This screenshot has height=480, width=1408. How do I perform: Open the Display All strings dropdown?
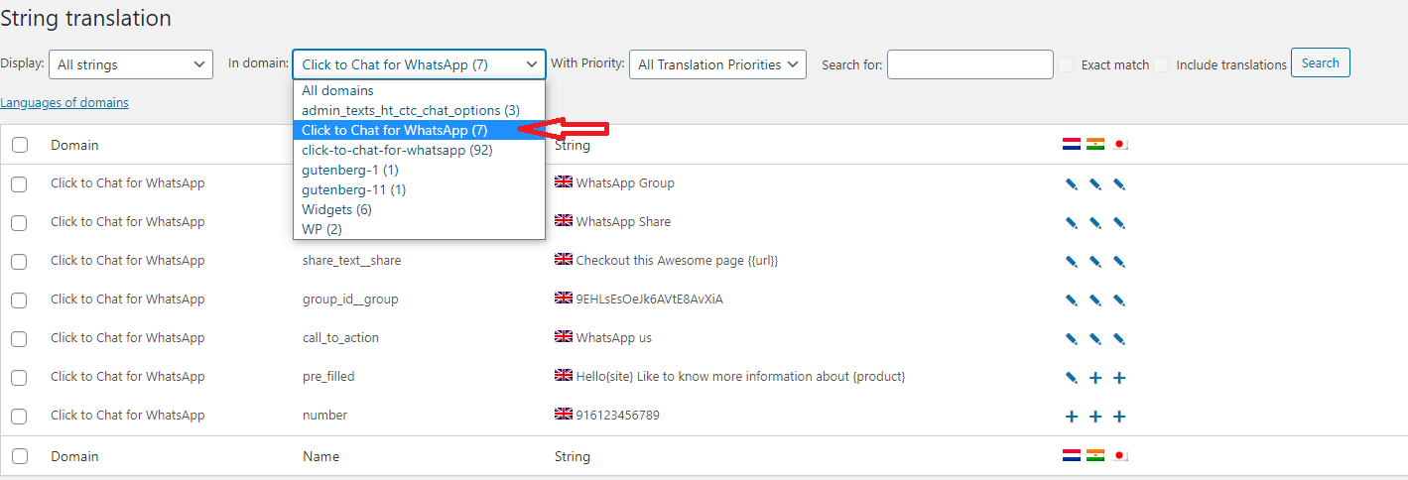[x=131, y=64]
